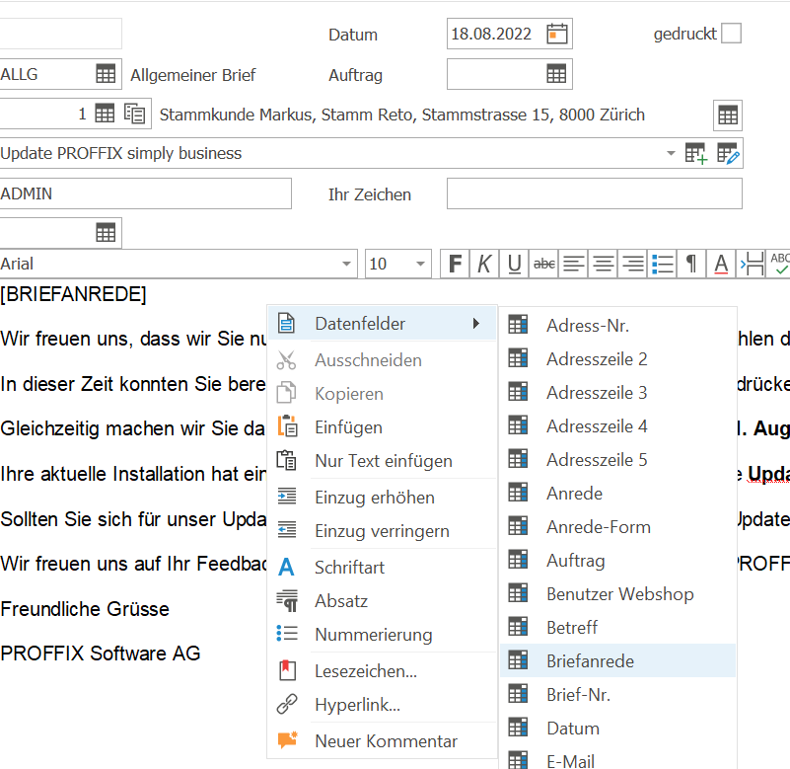Viewport: 790px width, 769px height.
Task: Toggle strikethrough formatting
Action: pyautogui.click(x=543, y=264)
